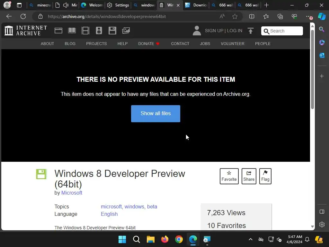Open the JOBS menu item
Screen dimensions: 329x247
click(x=205, y=44)
